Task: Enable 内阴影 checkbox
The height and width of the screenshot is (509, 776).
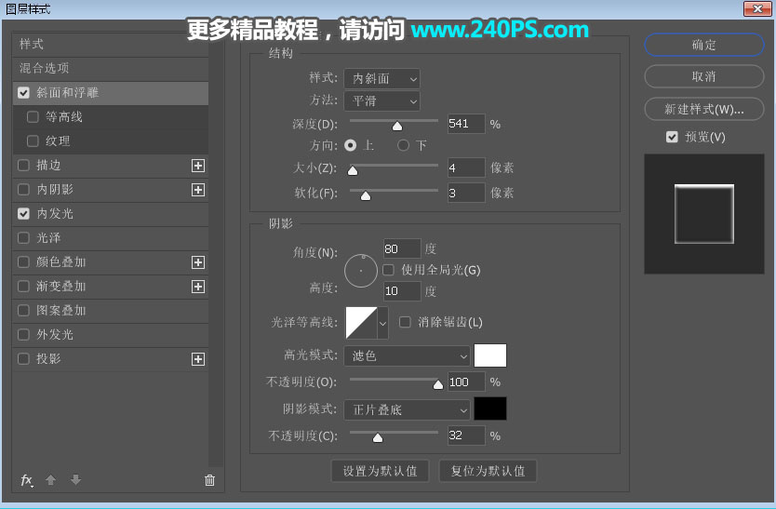Action: 23,190
